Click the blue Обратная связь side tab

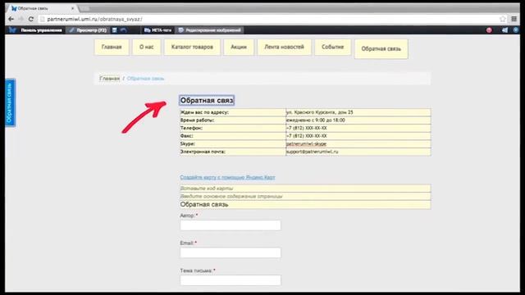pos(10,102)
